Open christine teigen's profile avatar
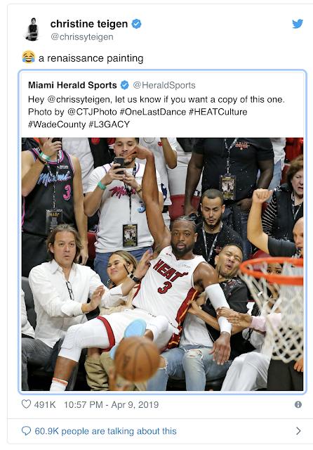Viewport: 313px width, 450px height. coord(32,29)
